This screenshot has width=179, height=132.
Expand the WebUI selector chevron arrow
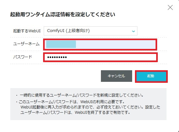133,31
